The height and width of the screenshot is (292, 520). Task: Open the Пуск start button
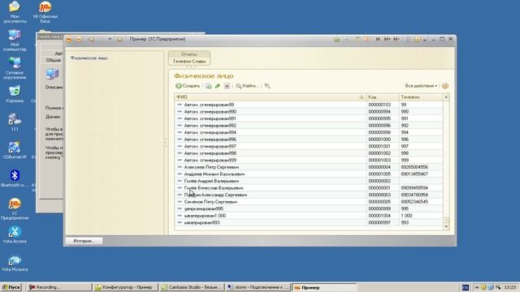click(11, 287)
